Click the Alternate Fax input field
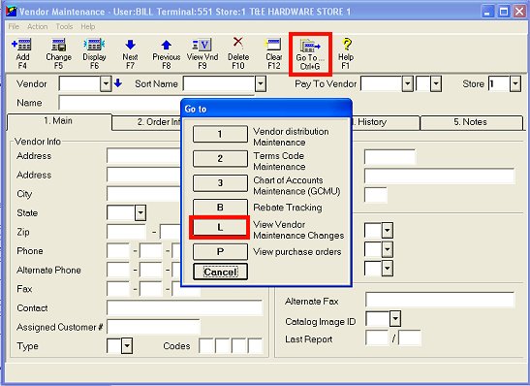Viewport: 530px width, 386px height. click(x=440, y=300)
